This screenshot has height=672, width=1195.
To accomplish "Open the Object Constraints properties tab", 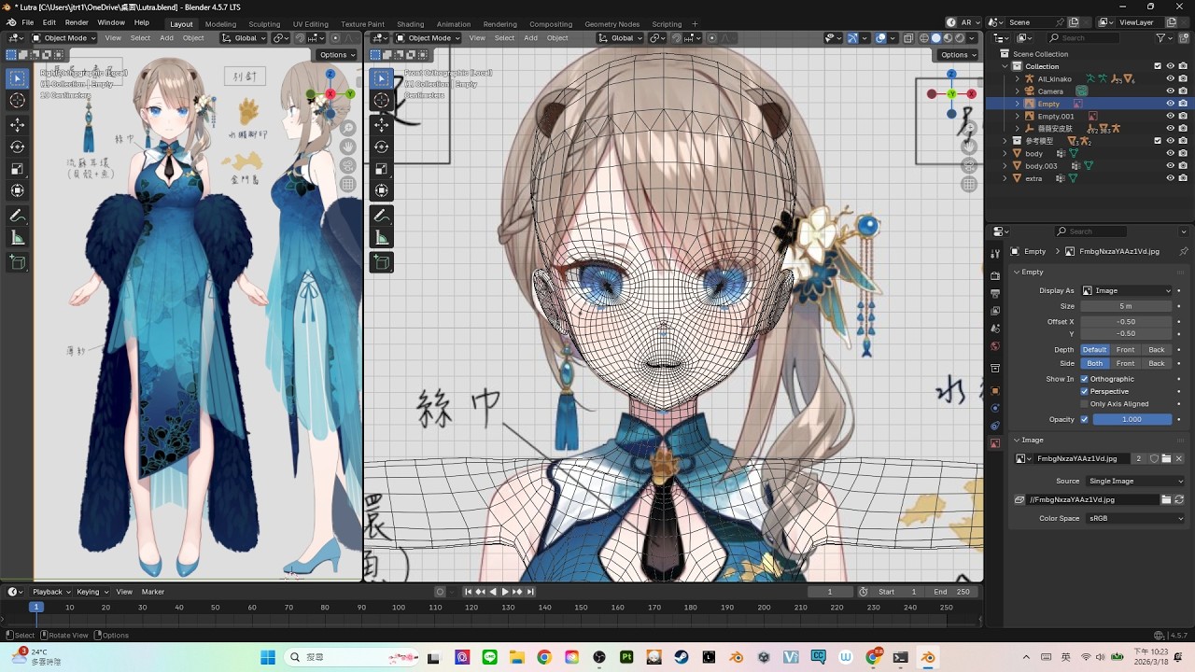I will (995, 427).
